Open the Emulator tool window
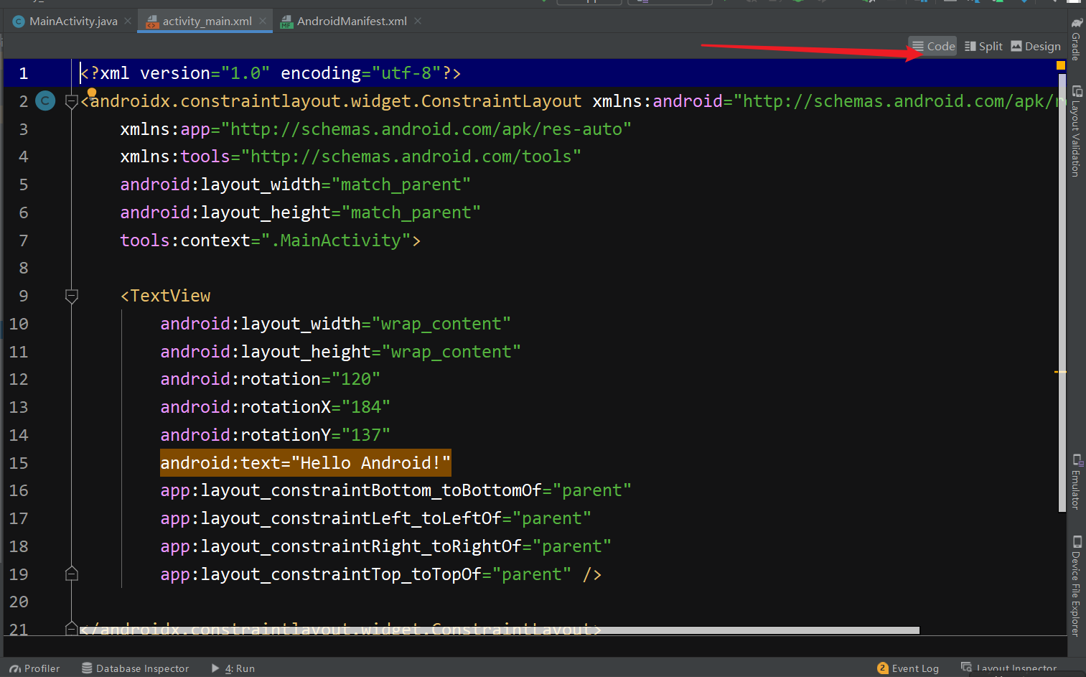Image resolution: width=1086 pixels, height=677 pixels. (1076, 481)
